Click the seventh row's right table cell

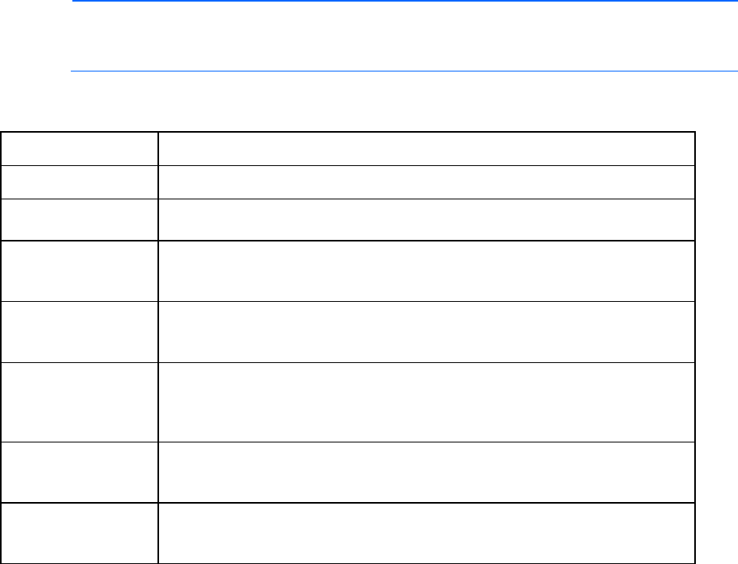pos(426,472)
